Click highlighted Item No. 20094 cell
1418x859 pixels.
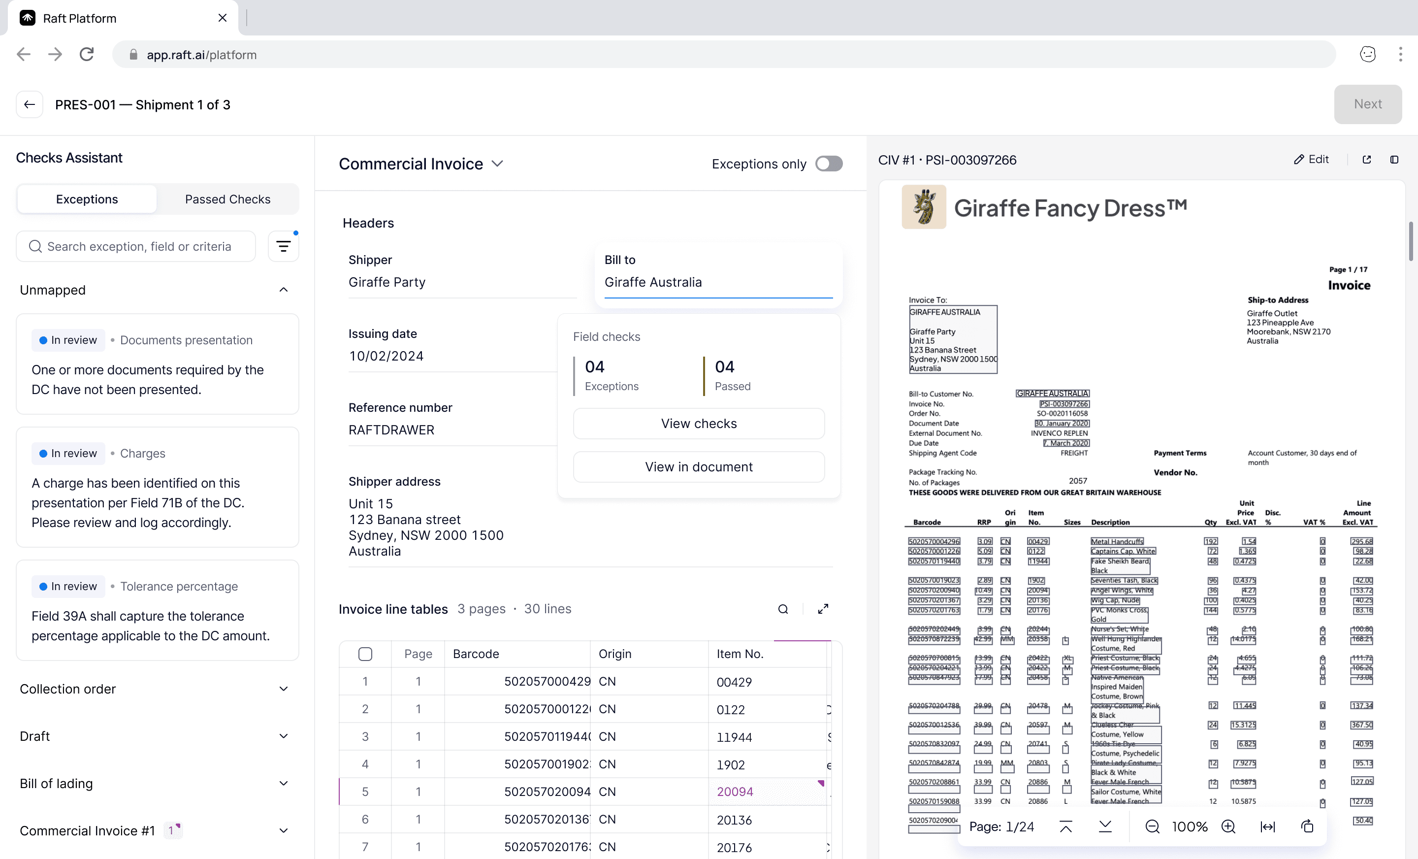pos(768,792)
